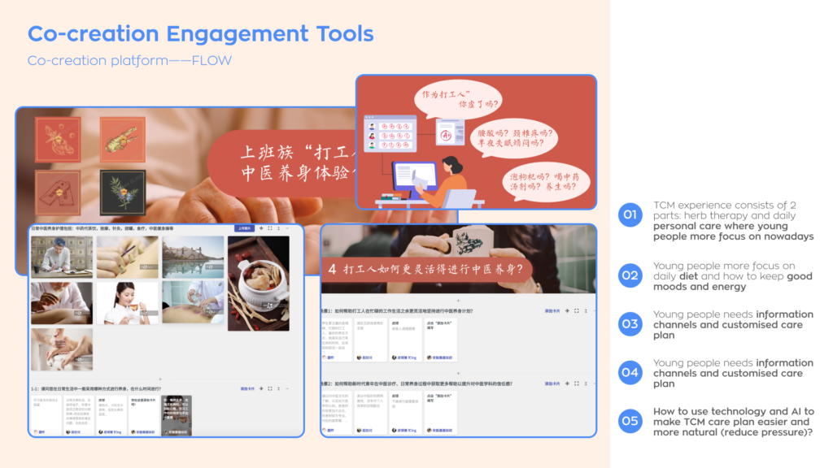
Task: Select the moxibustion needle image thumbnail
Action: [x=127, y=257]
